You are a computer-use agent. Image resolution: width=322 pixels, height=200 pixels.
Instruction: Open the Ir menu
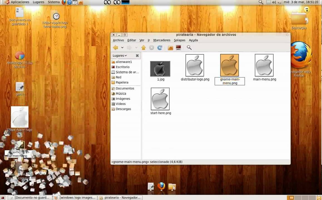149,40
